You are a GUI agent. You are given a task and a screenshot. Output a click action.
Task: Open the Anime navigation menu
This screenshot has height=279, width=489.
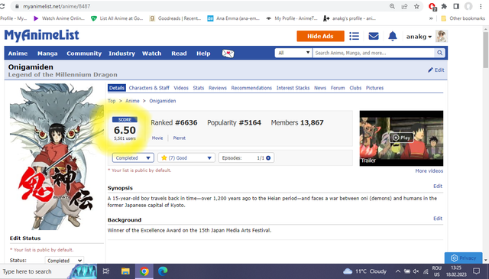tap(18, 54)
